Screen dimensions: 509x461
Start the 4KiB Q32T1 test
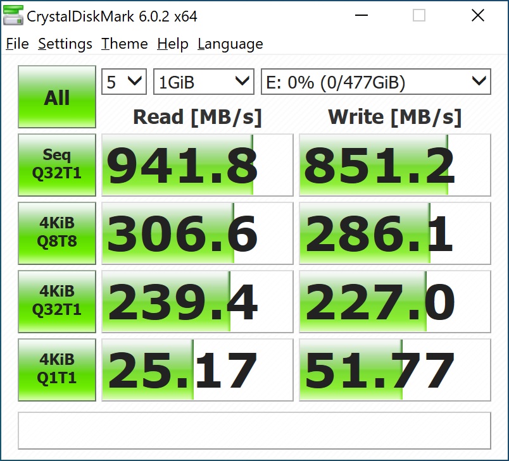[57, 302]
